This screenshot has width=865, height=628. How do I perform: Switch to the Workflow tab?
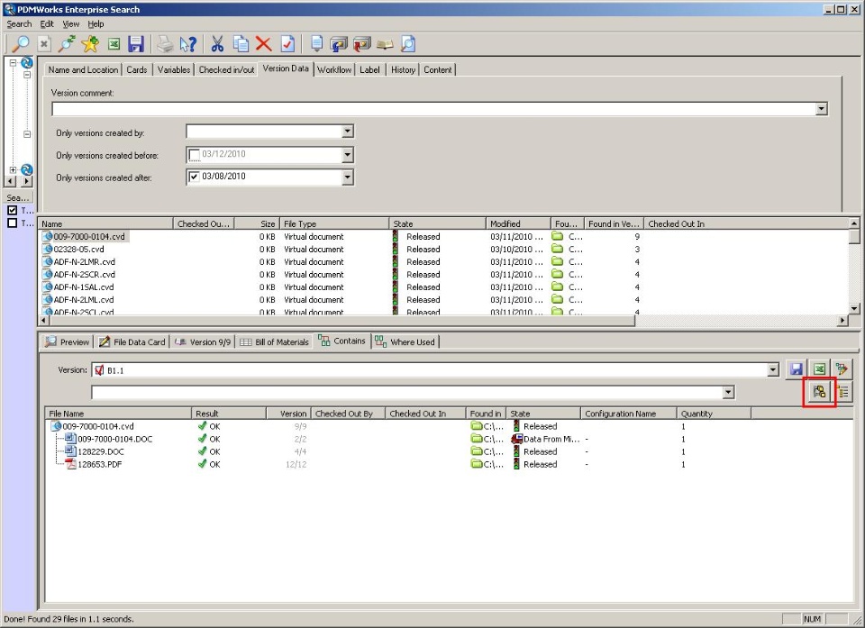334,69
